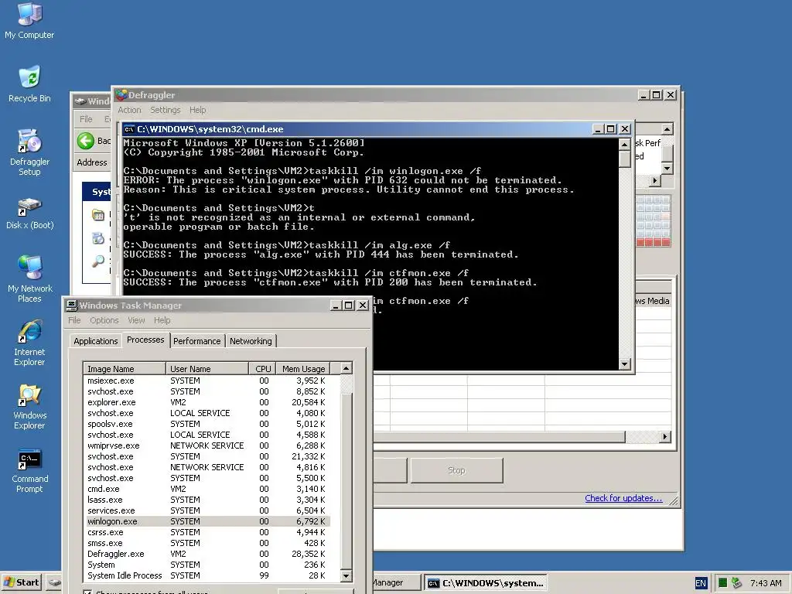Click cmd window scroll up arrow
Image resolution: width=792 pixels, height=594 pixels.
pos(625,145)
